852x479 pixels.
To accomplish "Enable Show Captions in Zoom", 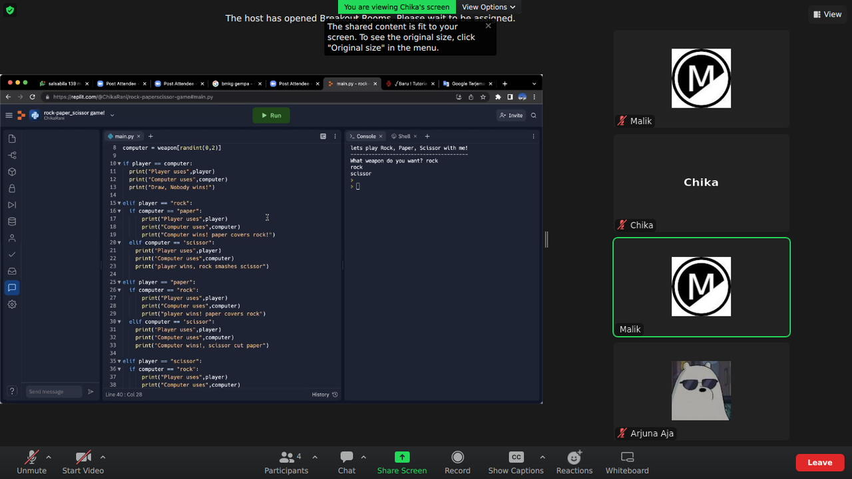I will pyautogui.click(x=516, y=462).
